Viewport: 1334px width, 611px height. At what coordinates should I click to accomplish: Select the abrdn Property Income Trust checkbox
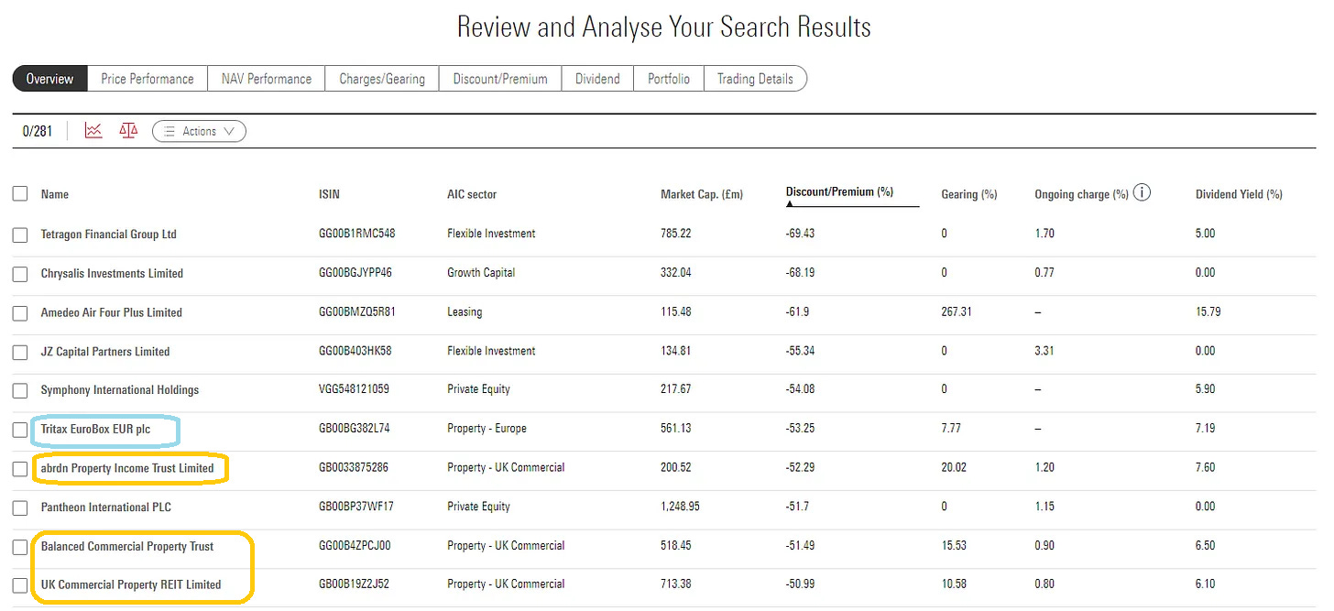20,469
